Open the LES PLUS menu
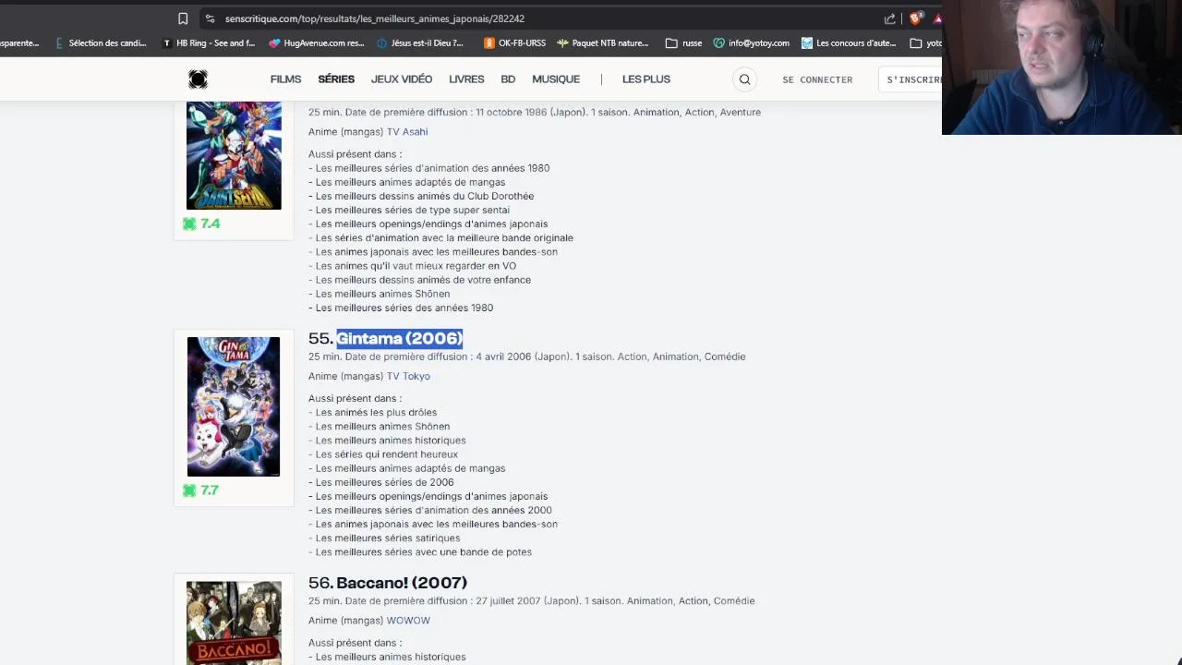Viewport: 1182px width, 665px height. (x=646, y=79)
